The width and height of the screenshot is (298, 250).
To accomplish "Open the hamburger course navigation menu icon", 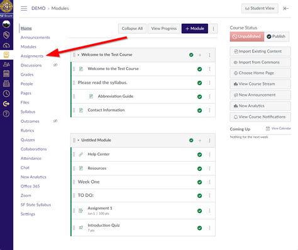I will [x=24, y=8].
